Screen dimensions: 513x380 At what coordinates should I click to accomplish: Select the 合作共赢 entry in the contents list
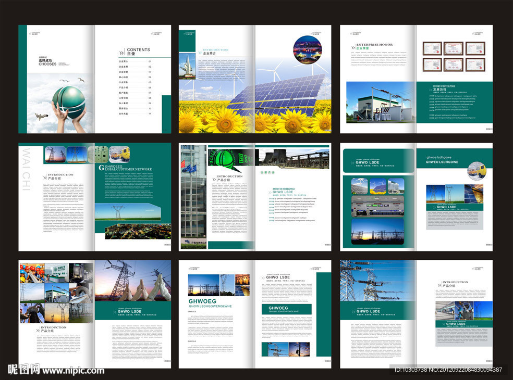click(124, 113)
